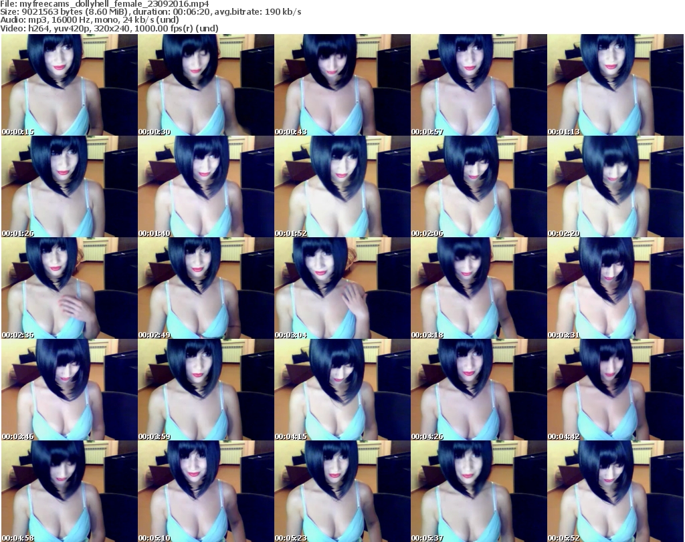Select the thumbnail stamped 00:03:31
The height and width of the screenshot is (542, 685).
coord(615,288)
